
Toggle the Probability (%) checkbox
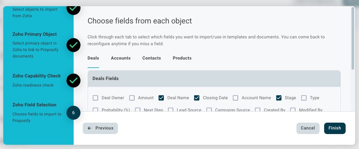(x=95, y=110)
